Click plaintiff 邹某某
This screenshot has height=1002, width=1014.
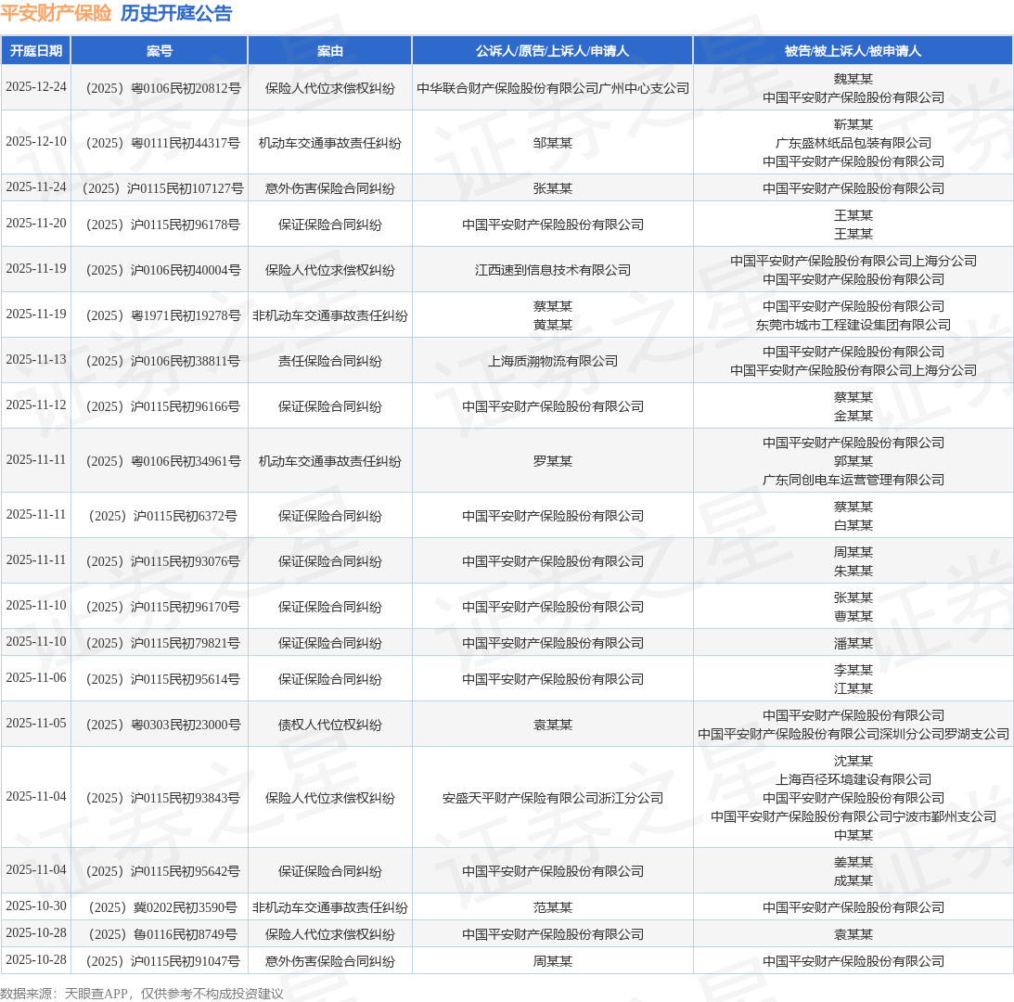(552, 142)
